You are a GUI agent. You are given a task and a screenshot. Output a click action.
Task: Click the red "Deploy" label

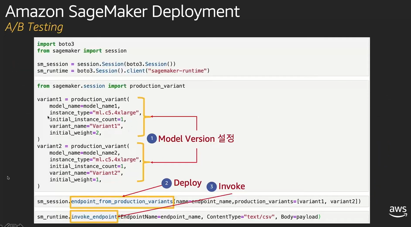click(188, 183)
